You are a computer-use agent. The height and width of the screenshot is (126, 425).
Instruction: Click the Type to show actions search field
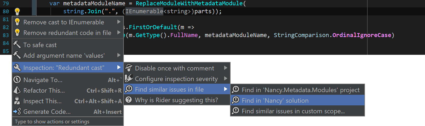pos(68,121)
